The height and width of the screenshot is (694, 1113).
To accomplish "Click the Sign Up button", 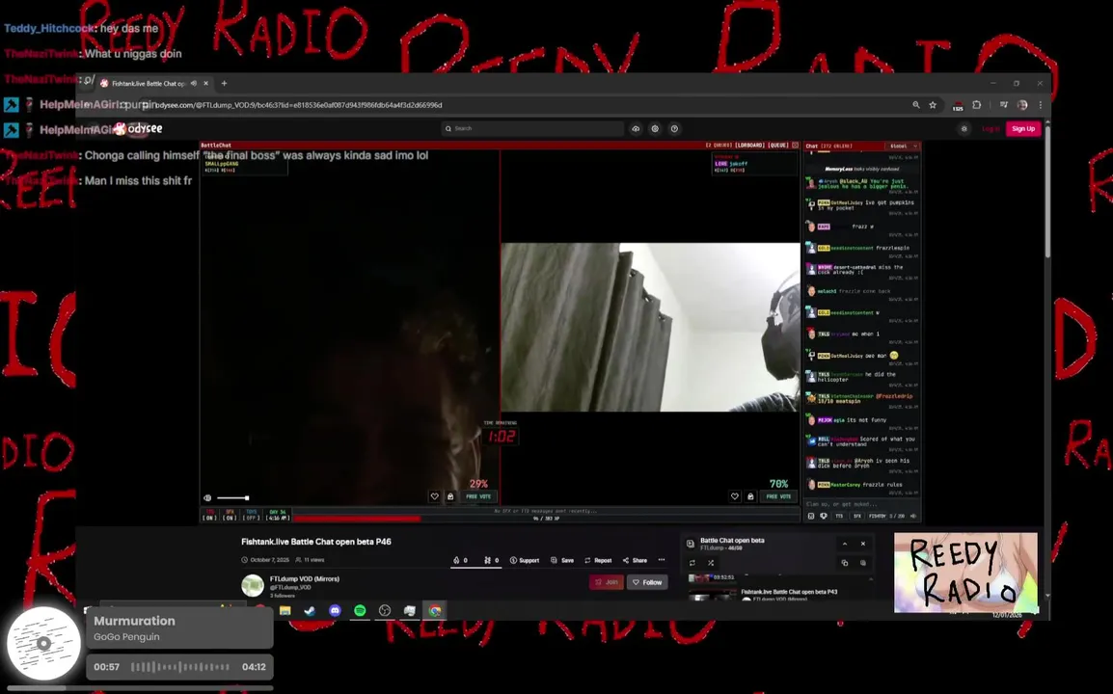I will 1023,128.
